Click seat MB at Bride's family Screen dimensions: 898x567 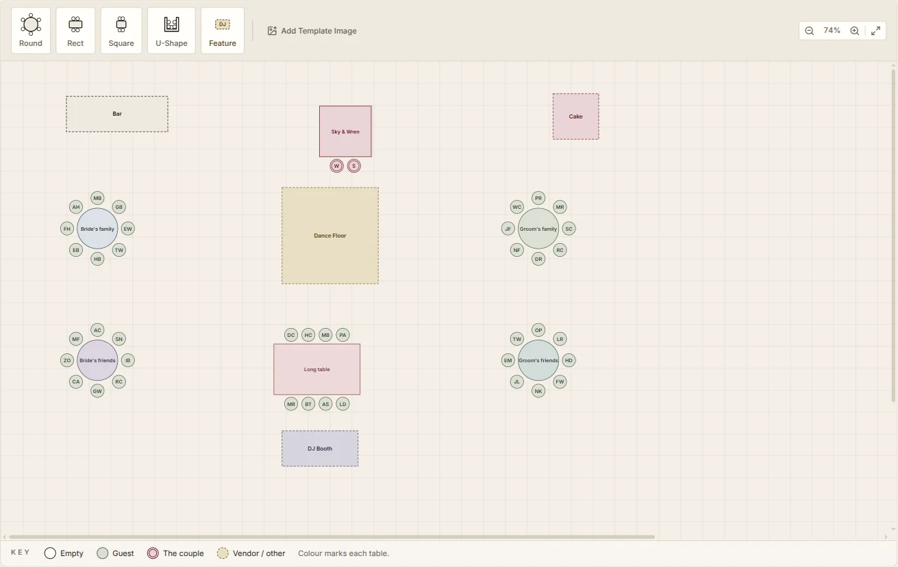pyautogui.click(x=97, y=198)
